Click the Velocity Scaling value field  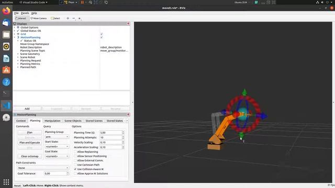111,143
